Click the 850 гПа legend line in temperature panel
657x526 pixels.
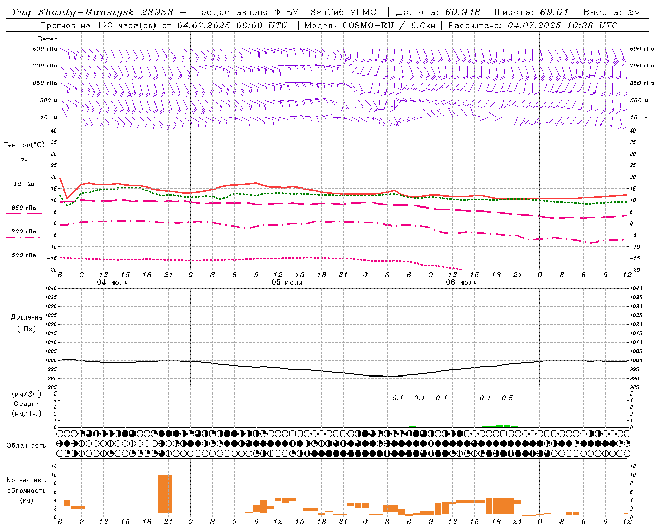(23, 213)
